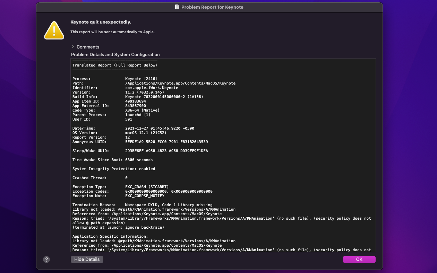This screenshot has height=273, width=437.
Task: Click the Build Info value with 1A156
Action: pyautogui.click(x=164, y=97)
